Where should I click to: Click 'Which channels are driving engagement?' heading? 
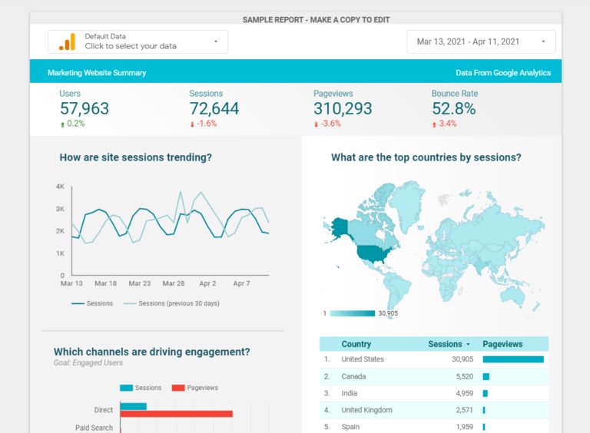pyautogui.click(x=151, y=352)
